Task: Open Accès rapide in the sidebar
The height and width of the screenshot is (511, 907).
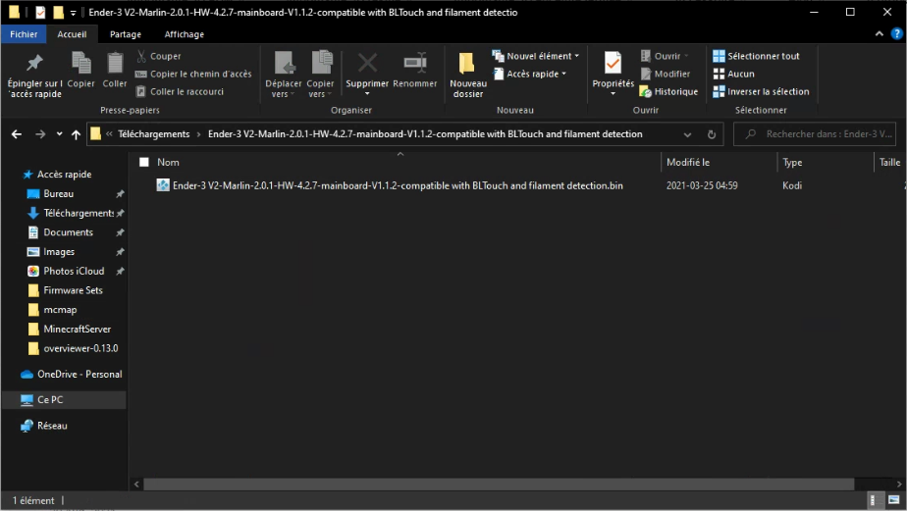Action: coord(64,174)
